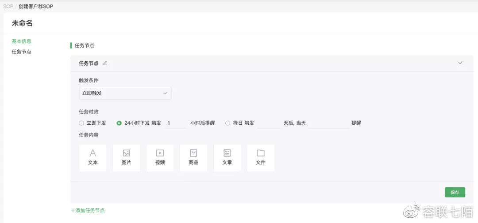Collapse the 任务节点 panel using the chevron

[x=460, y=63]
